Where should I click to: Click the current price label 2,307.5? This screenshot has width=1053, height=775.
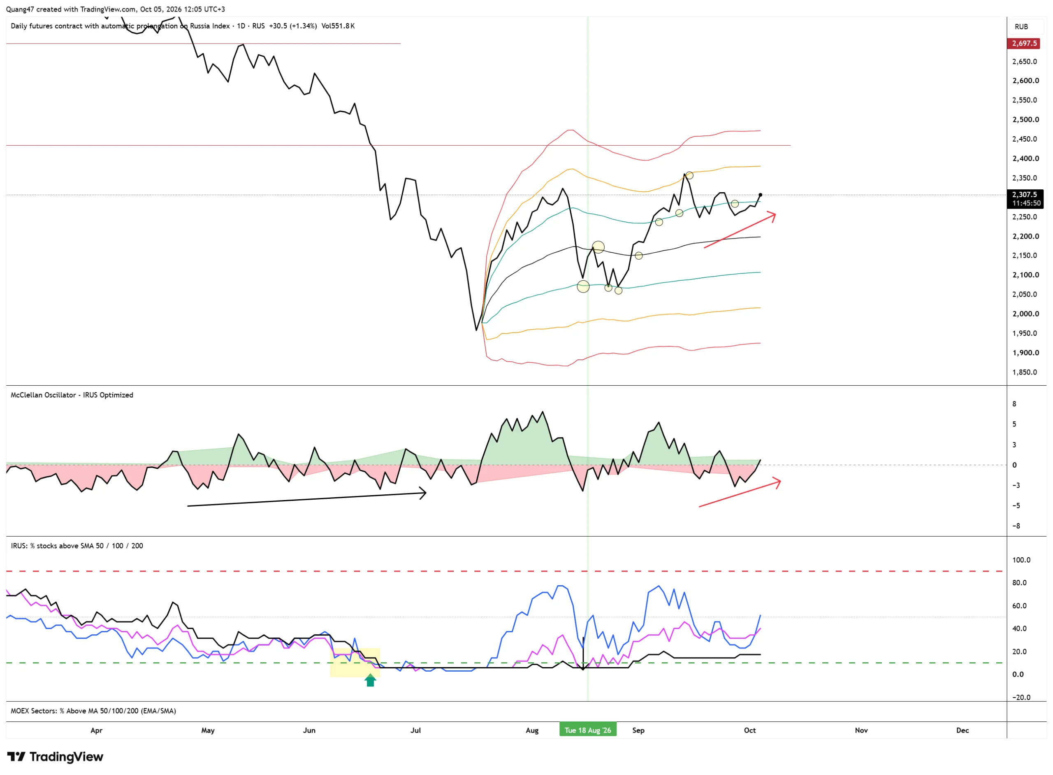[1024, 194]
